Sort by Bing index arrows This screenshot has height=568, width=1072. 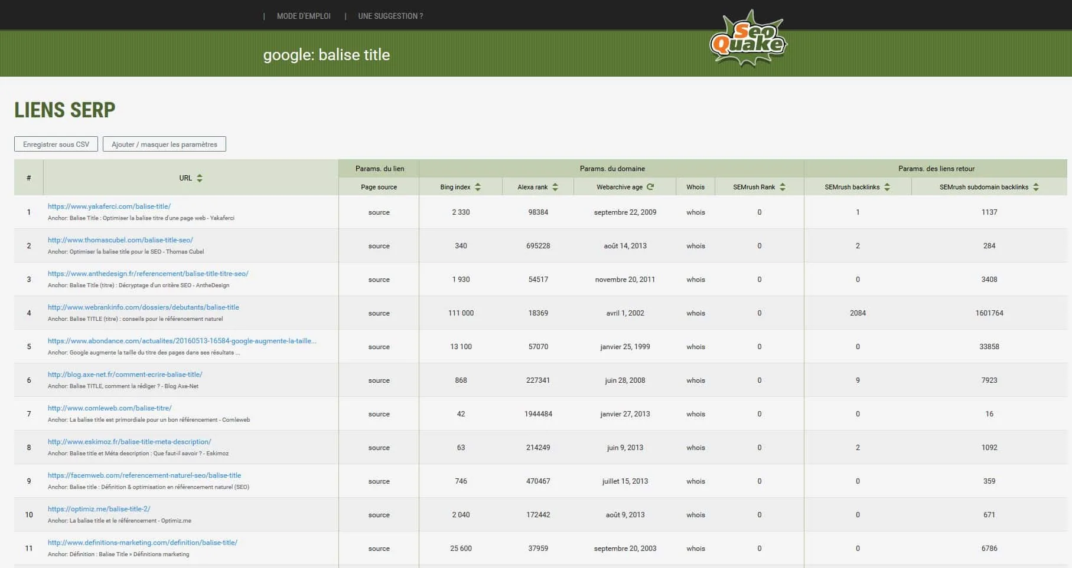click(478, 187)
